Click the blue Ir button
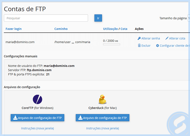The image size is (190, 136). [98, 18]
